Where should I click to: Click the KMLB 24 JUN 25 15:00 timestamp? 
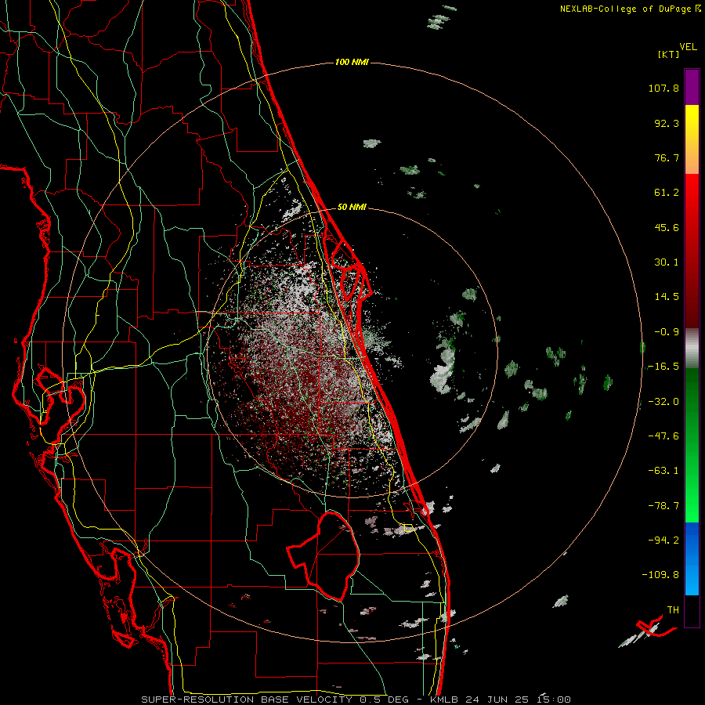point(501,700)
